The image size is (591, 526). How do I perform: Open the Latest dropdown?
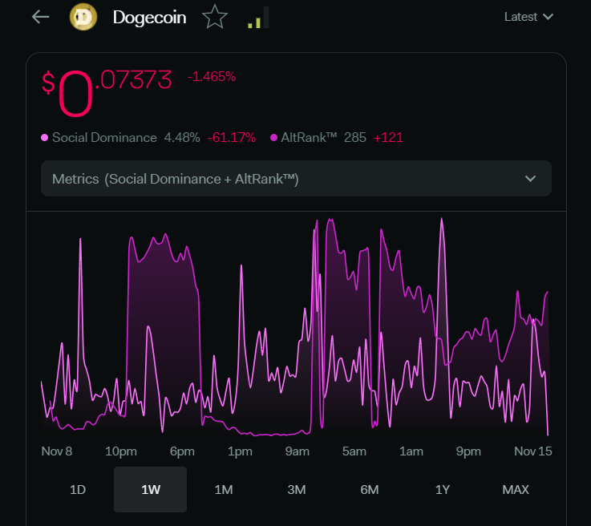tap(528, 17)
